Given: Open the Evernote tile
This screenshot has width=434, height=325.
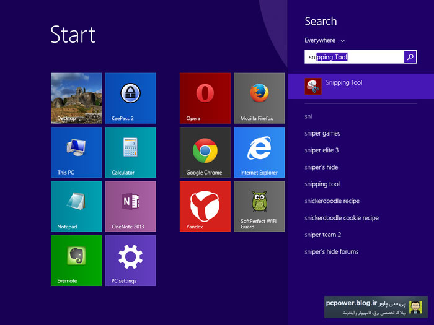Looking at the screenshot, I should coord(76,260).
